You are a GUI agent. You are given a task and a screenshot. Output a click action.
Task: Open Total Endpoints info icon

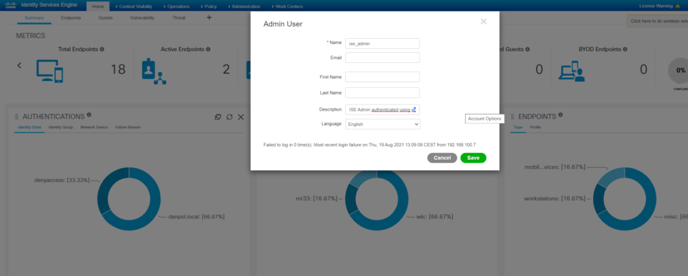click(102, 50)
